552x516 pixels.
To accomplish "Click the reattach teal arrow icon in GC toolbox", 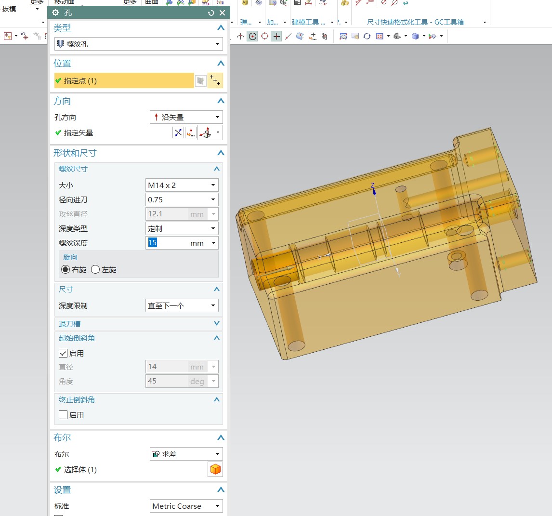I will pyautogui.click(x=406, y=3).
